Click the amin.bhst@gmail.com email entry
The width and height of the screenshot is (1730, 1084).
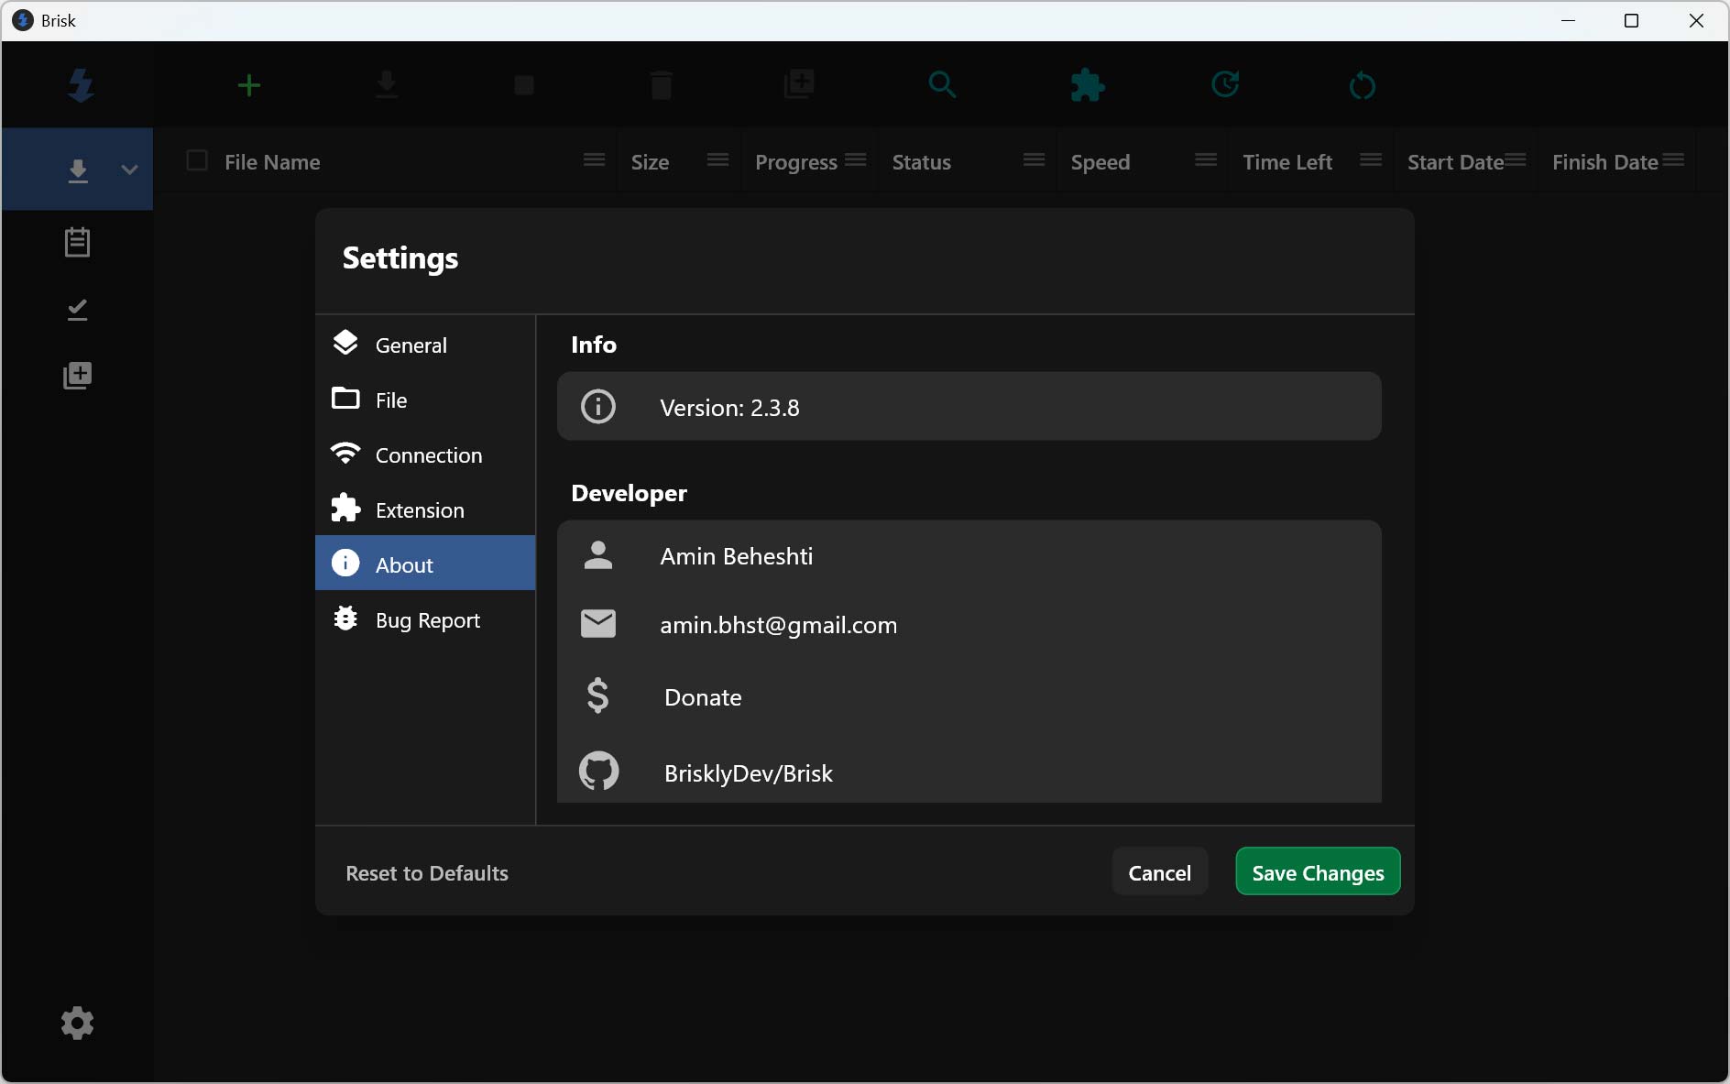tap(778, 625)
